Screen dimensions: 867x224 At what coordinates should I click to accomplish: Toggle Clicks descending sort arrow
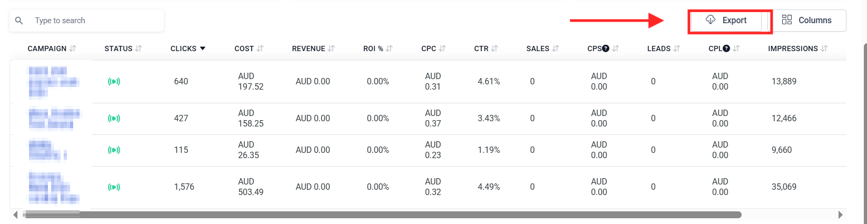(203, 48)
